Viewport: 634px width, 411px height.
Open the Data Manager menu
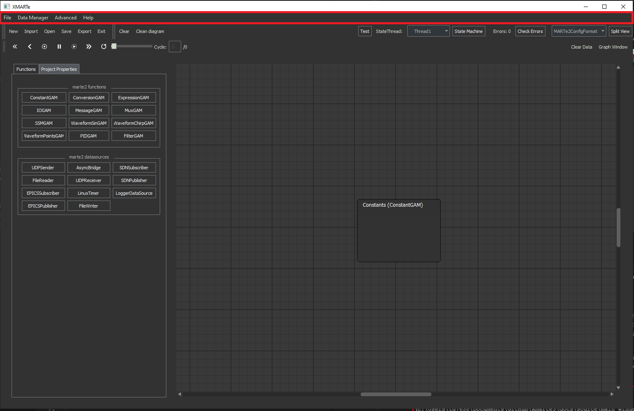33,18
